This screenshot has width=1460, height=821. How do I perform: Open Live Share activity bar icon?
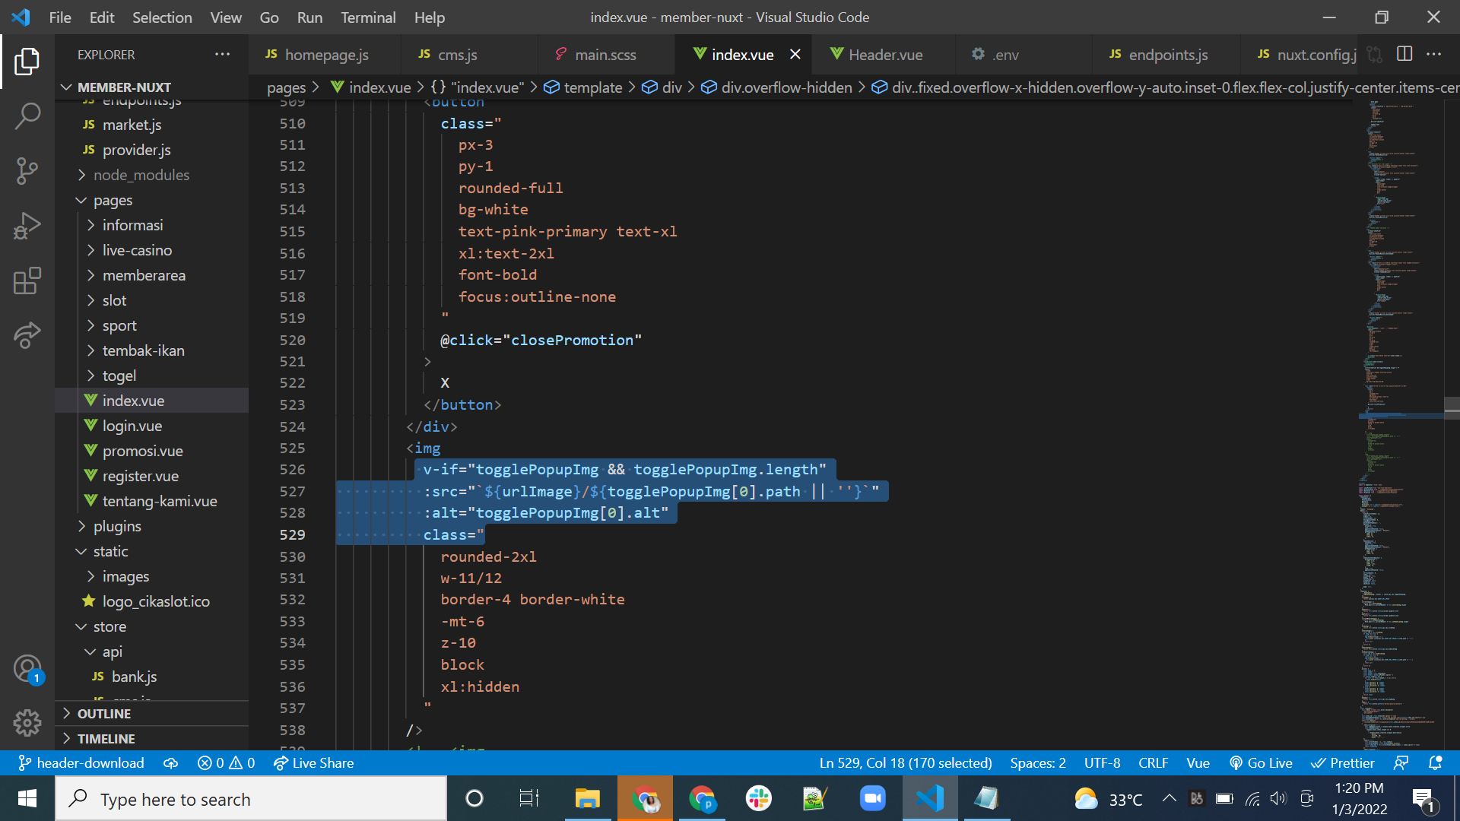point(27,335)
